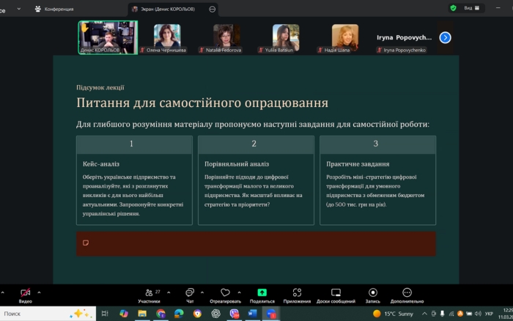Expand the arrow next to Видео
Viewport: 513px width, 321px height.
coord(39,292)
